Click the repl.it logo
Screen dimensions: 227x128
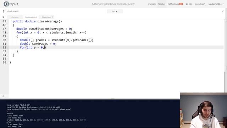point(11,4)
